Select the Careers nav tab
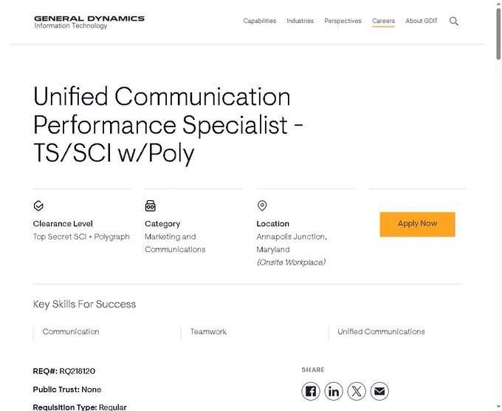The image size is (502, 411). pyautogui.click(x=383, y=21)
